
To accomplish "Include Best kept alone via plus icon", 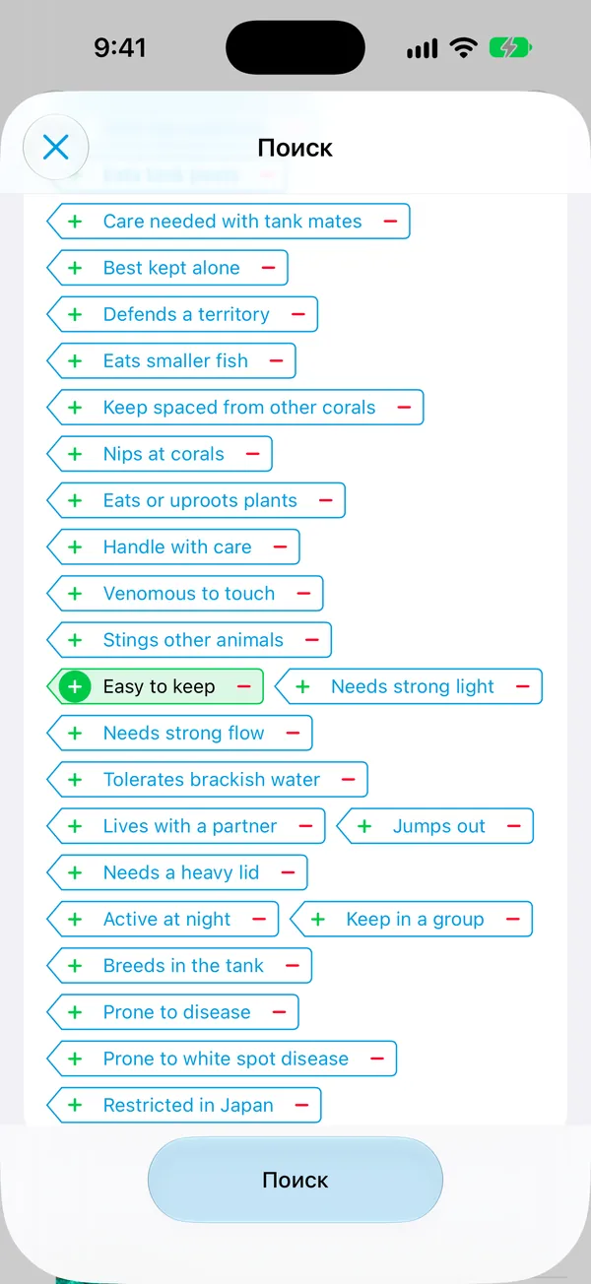I will click(x=75, y=268).
